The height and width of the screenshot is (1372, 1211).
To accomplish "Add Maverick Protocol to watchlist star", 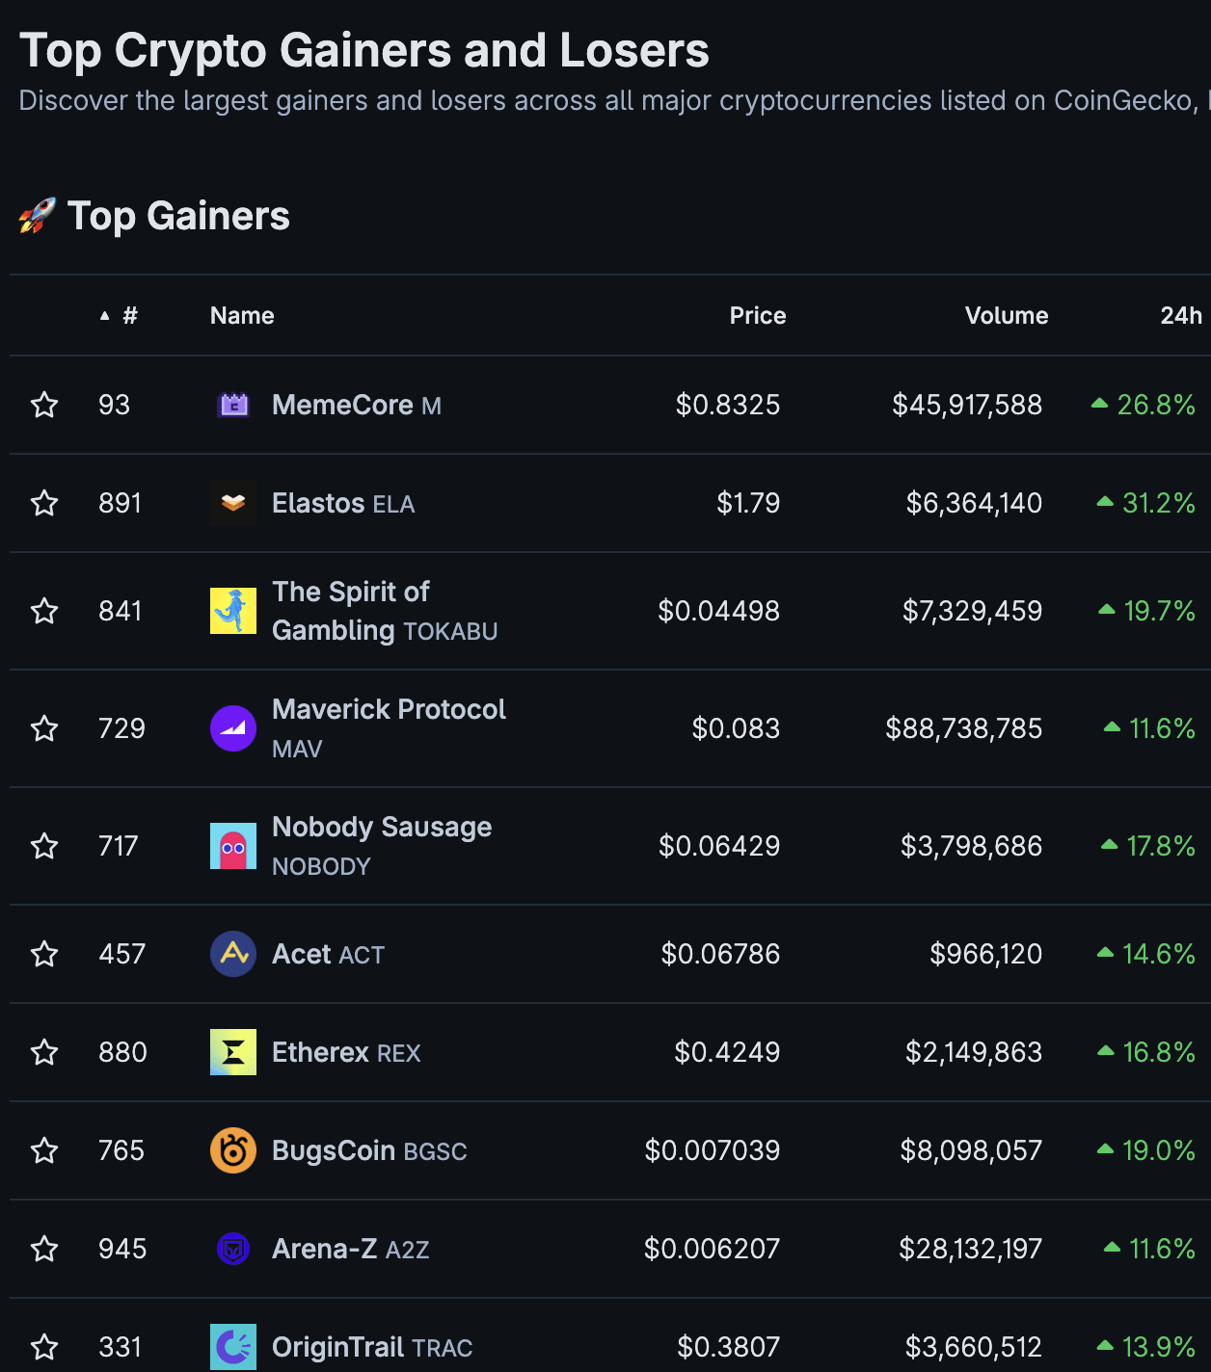I will [x=44, y=728].
